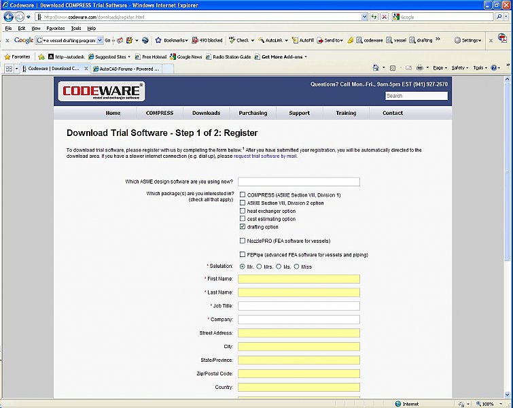Click the Favorites star button
The width and height of the screenshot is (513, 408).
click(18, 56)
